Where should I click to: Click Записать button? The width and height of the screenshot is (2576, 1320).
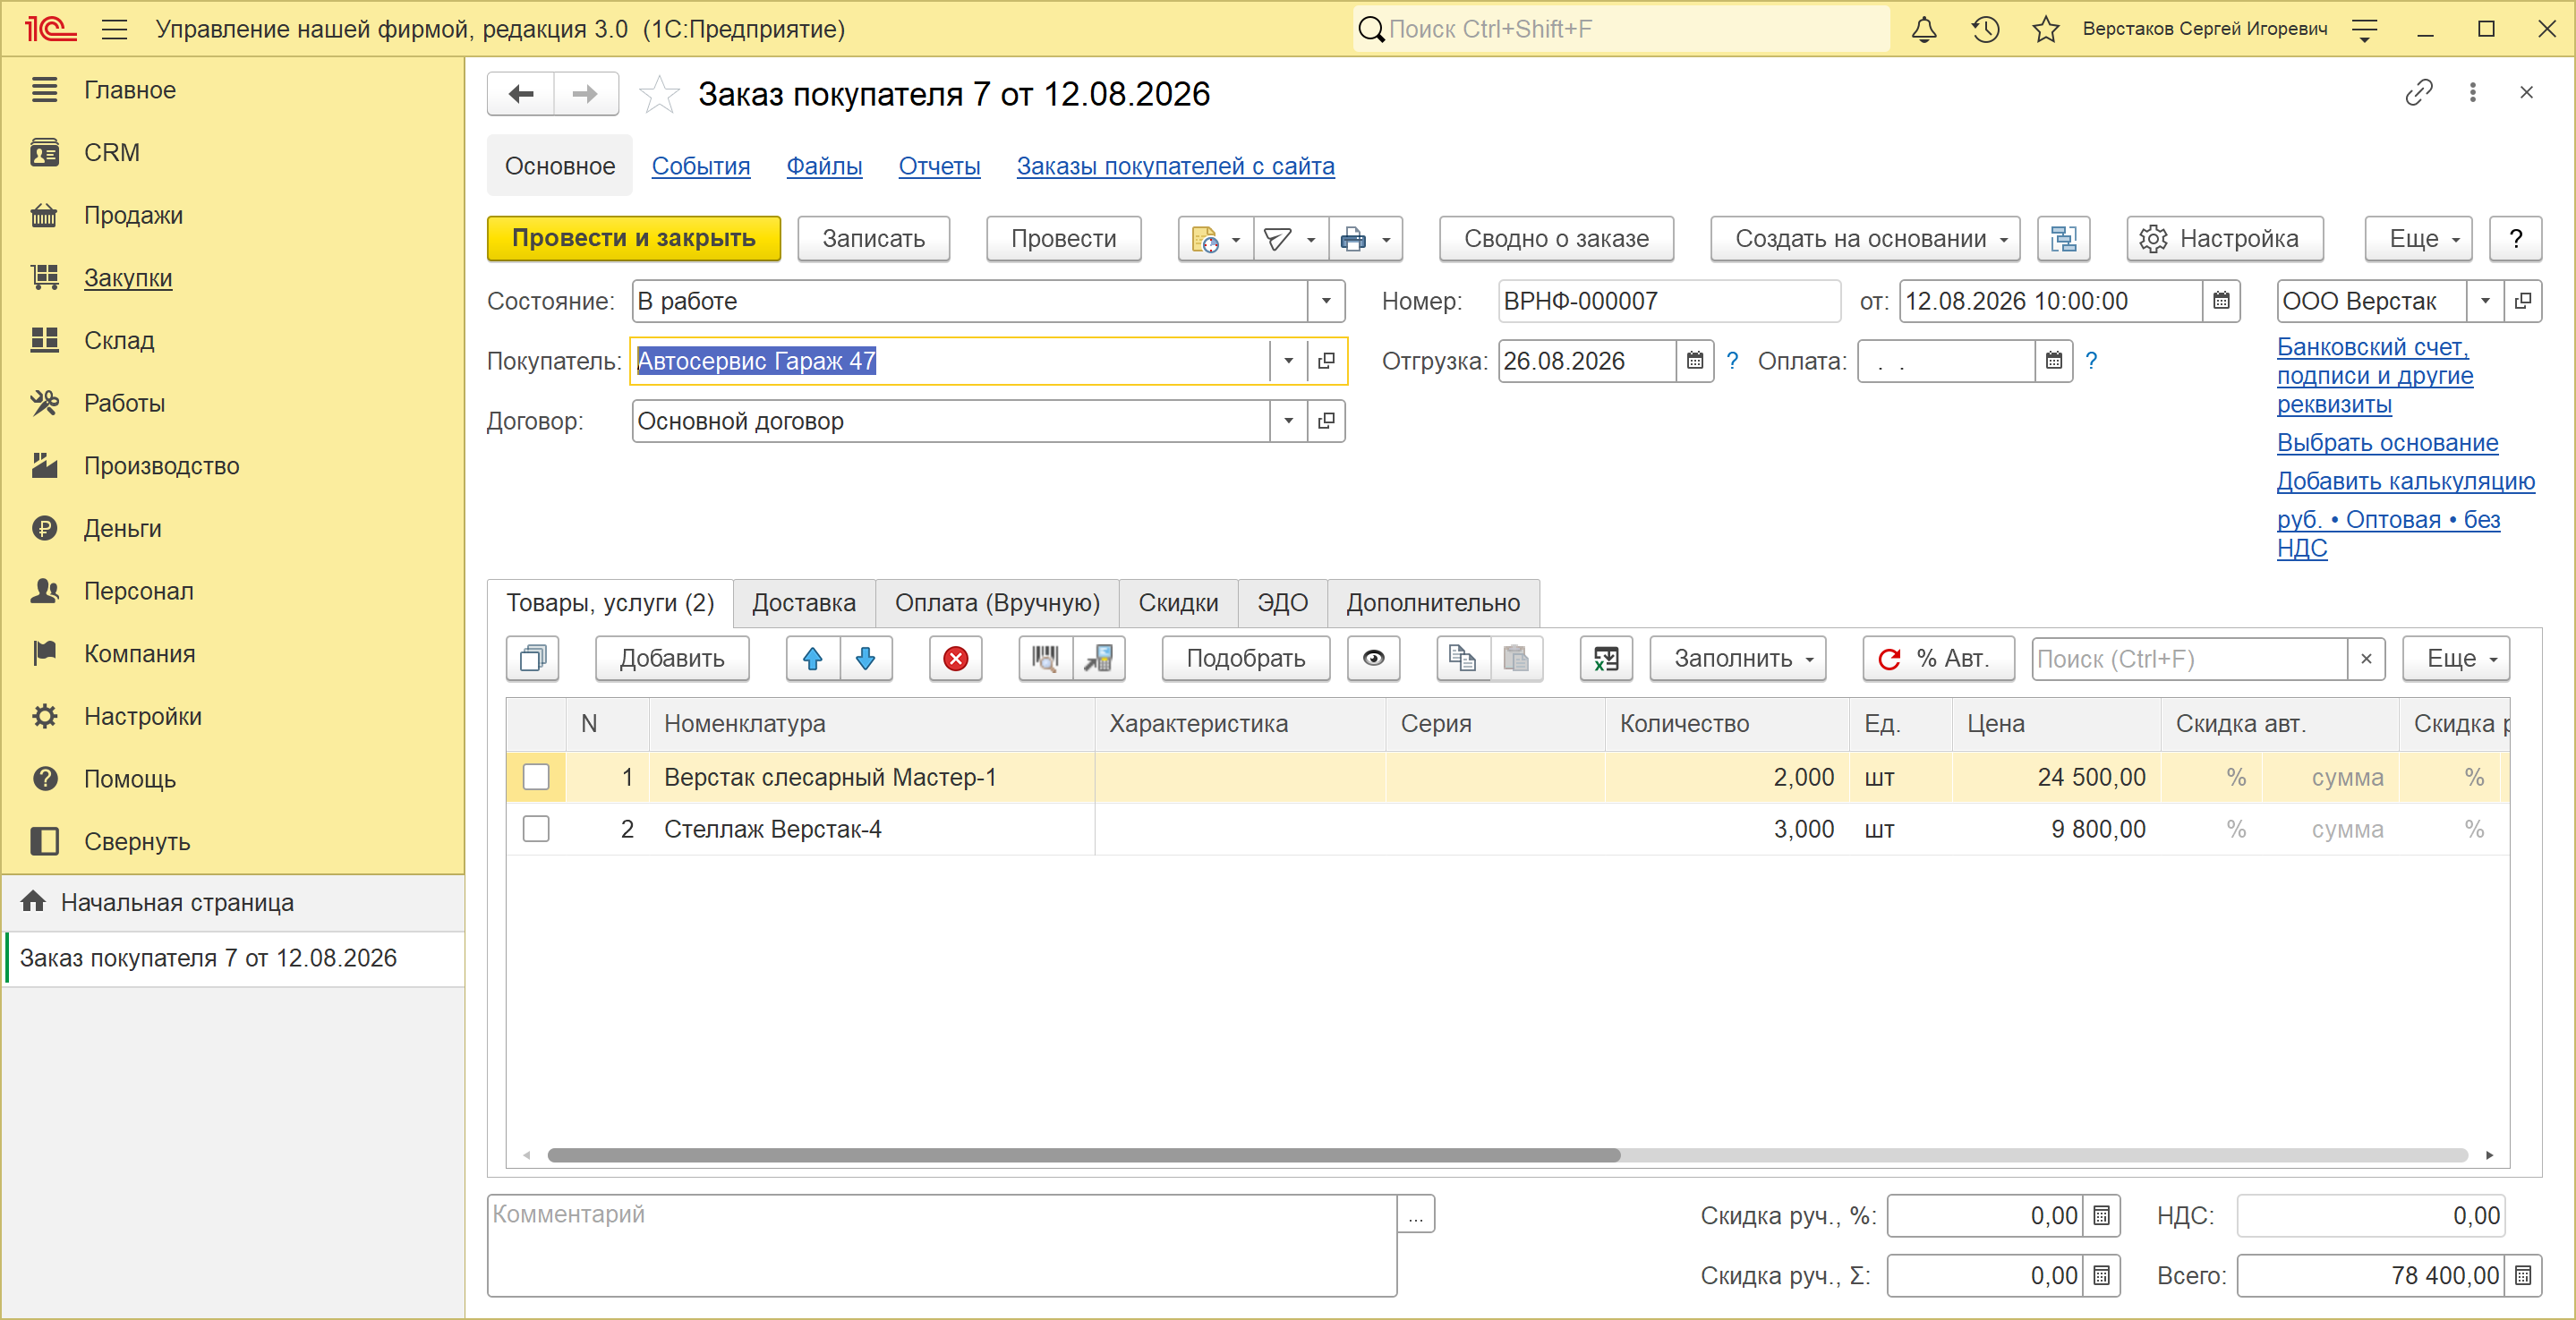874,239
